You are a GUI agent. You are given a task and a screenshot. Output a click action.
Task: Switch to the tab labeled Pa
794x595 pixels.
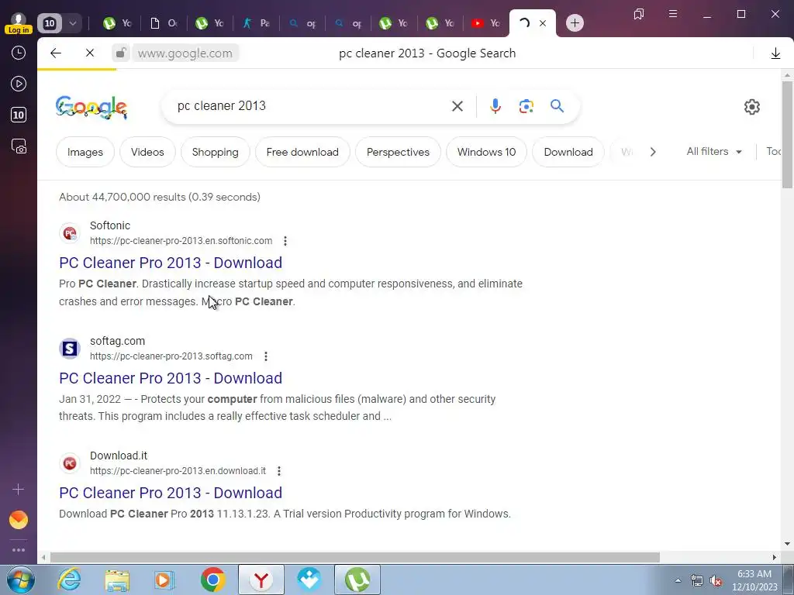click(256, 23)
